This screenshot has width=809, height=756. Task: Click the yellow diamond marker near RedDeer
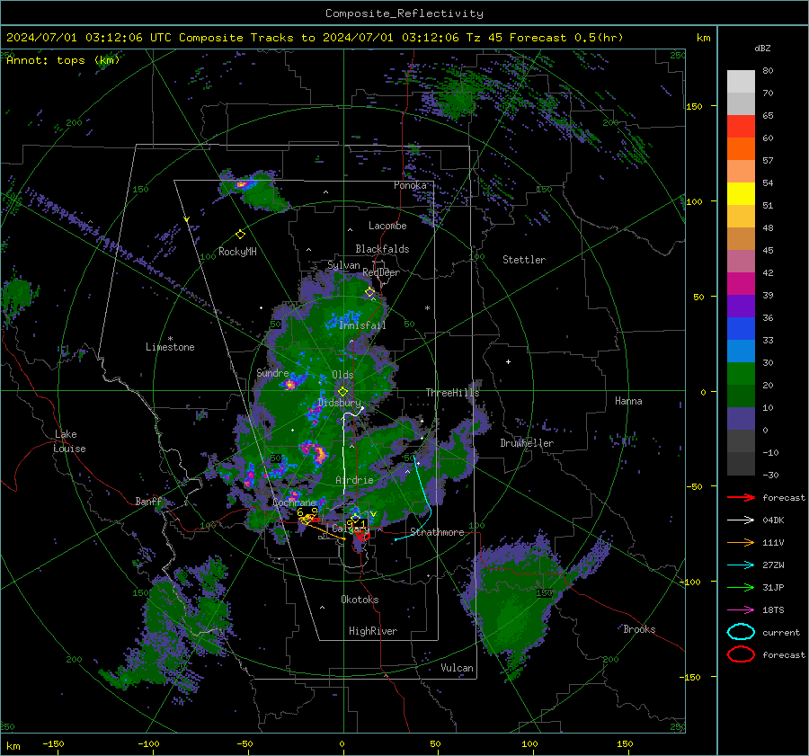tap(370, 292)
